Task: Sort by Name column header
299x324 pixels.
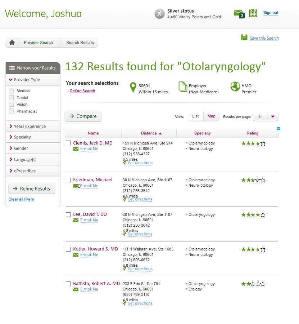Action: tap(93, 133)
